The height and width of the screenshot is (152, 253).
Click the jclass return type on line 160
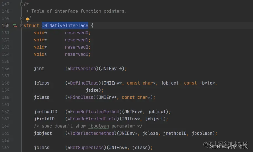(x=42, y=97)
